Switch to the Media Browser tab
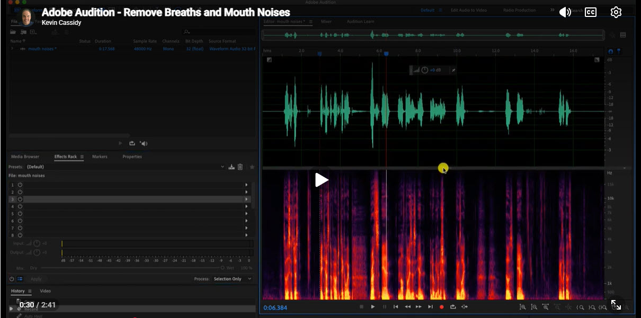Viewport: 641px width, 318px height. pos(25,157)
